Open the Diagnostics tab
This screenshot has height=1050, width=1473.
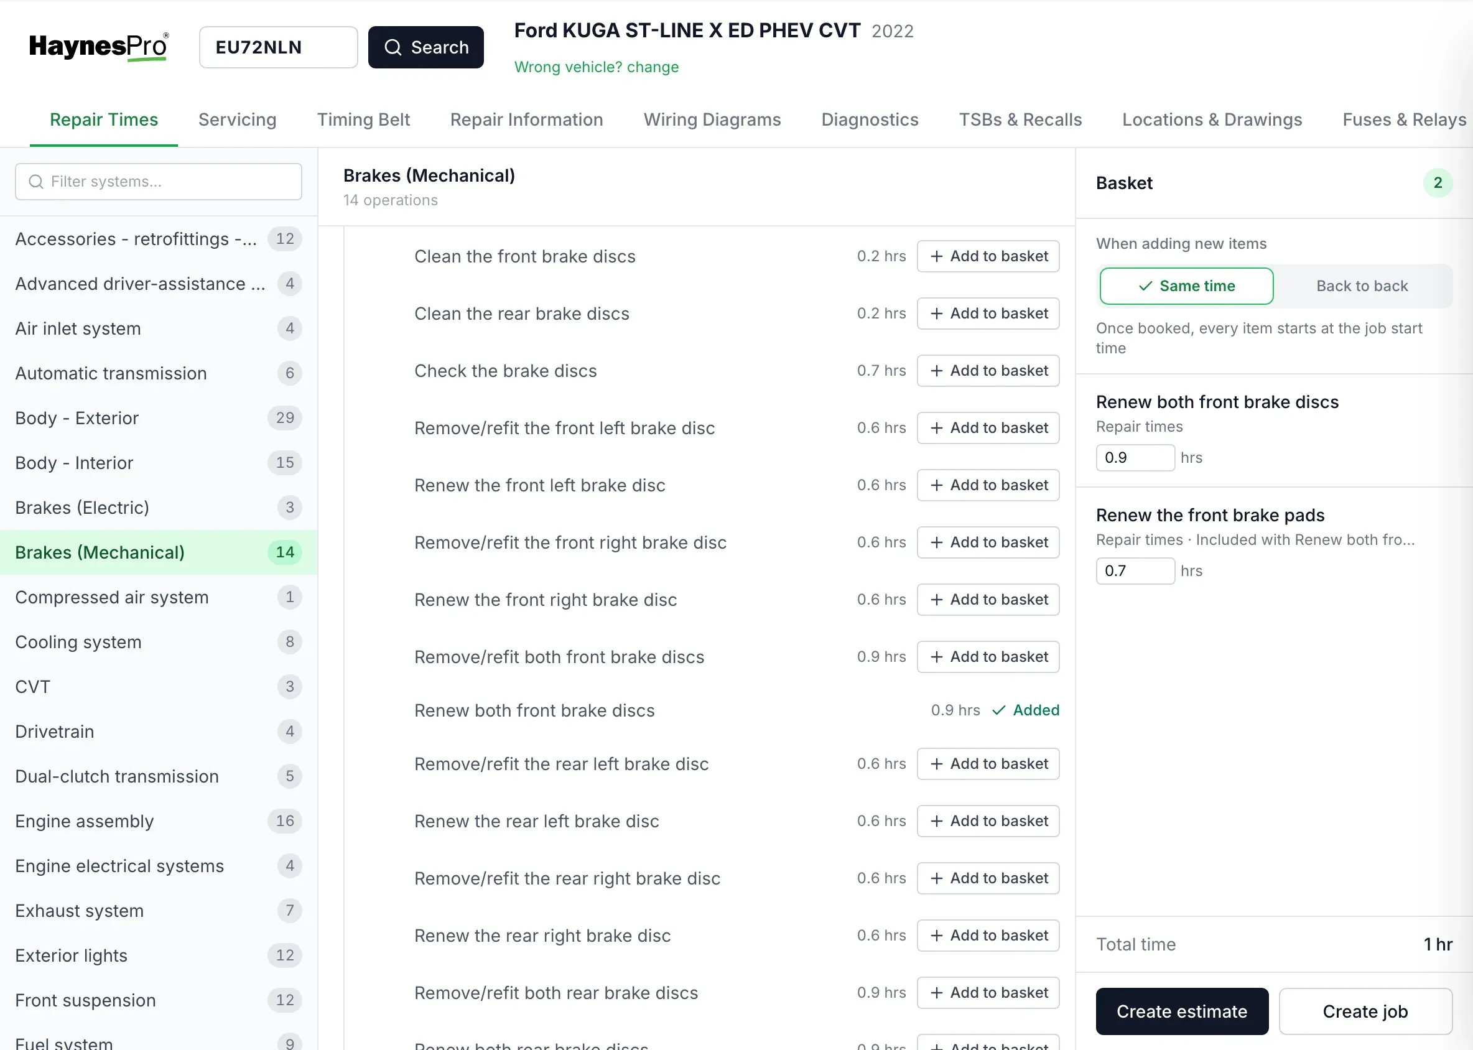(870, 119)
